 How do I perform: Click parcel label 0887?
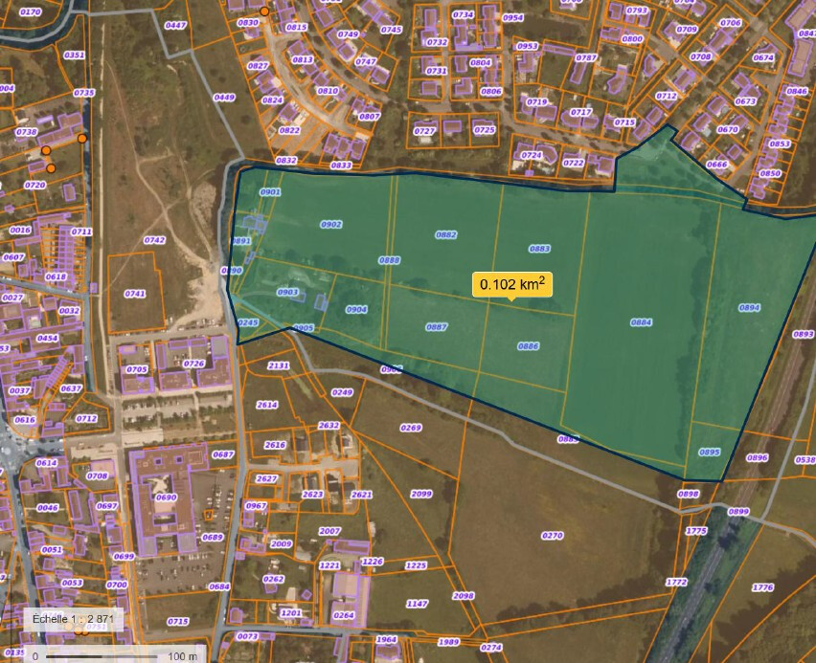(x=437, y=327)
